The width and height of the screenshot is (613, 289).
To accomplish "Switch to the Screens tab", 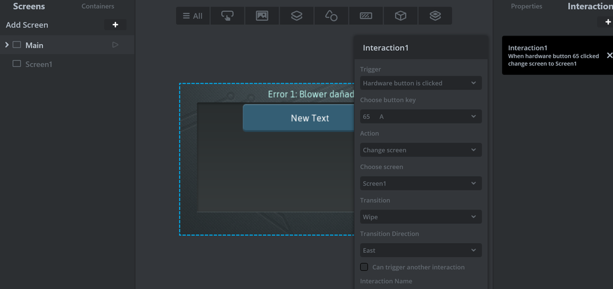I will (x=29, y=6).
